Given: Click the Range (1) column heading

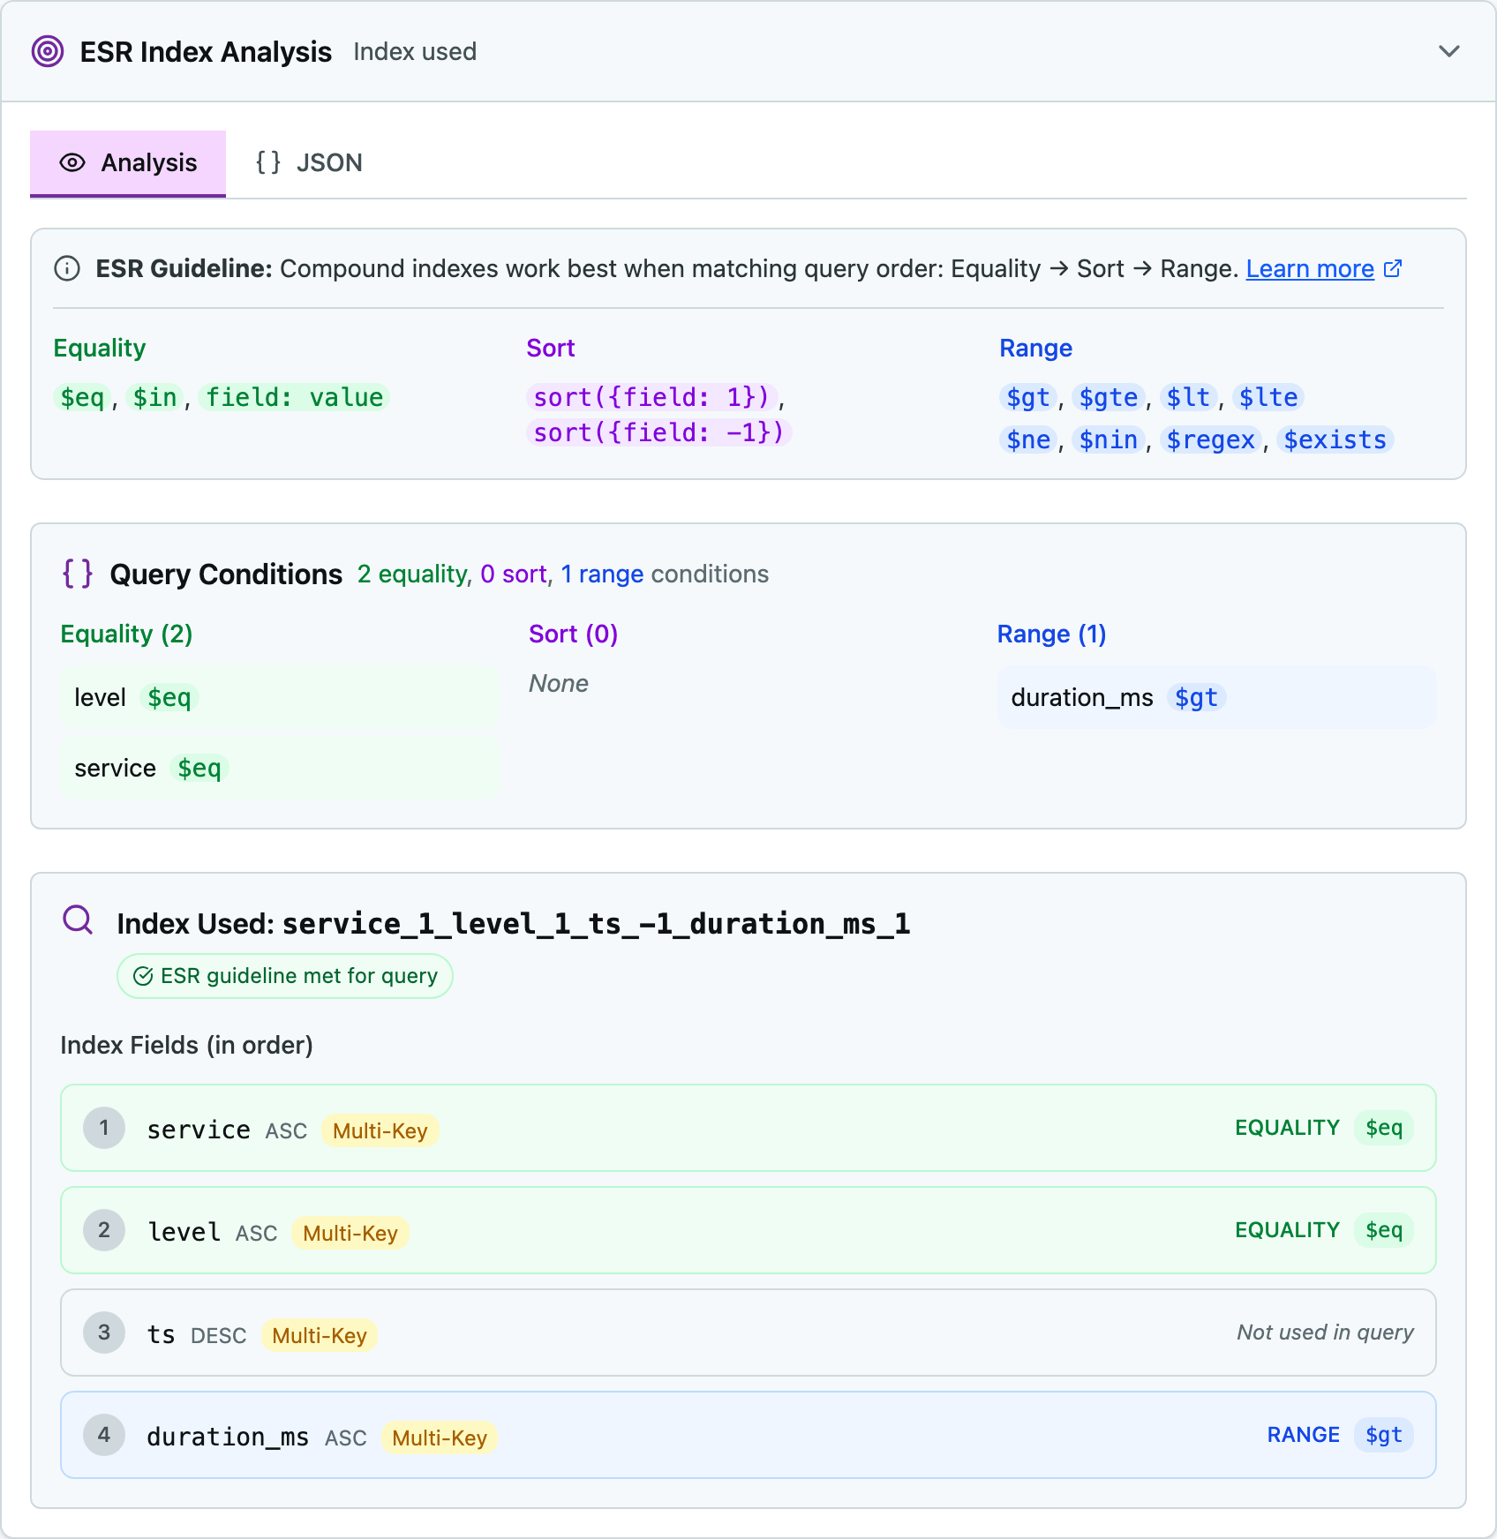Looking at the screenshot, I should [x=1051, y=634].
